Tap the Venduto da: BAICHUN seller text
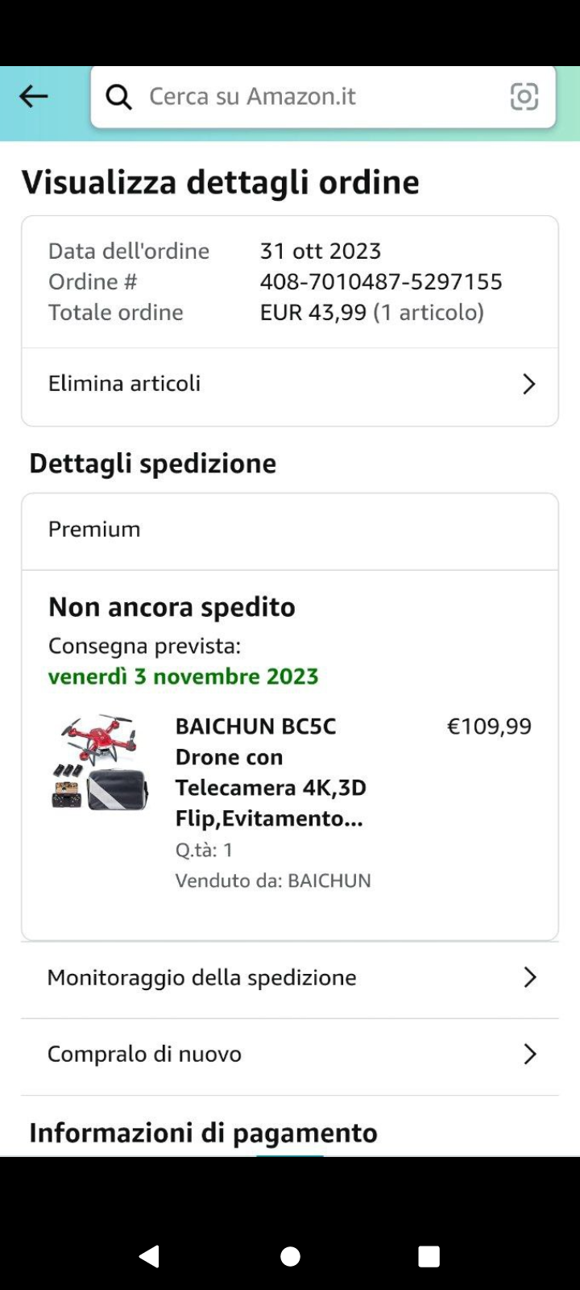 click(x=273, y=880)
